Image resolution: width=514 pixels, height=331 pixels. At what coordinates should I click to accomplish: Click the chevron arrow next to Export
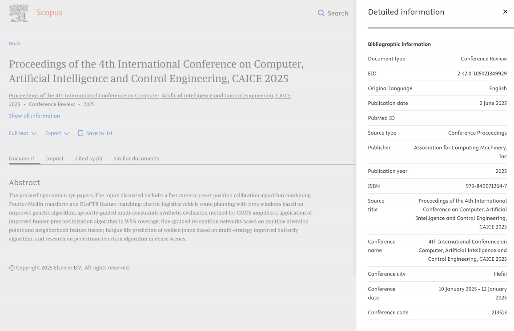click(x=67, y=133)
